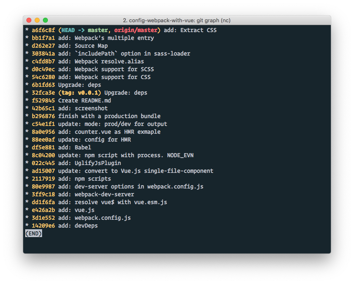Viewport: 354px width, 284px height.
Task: Click the includePath sass-loader commit message
Action: pyautogui.click(x=124, y=54)
